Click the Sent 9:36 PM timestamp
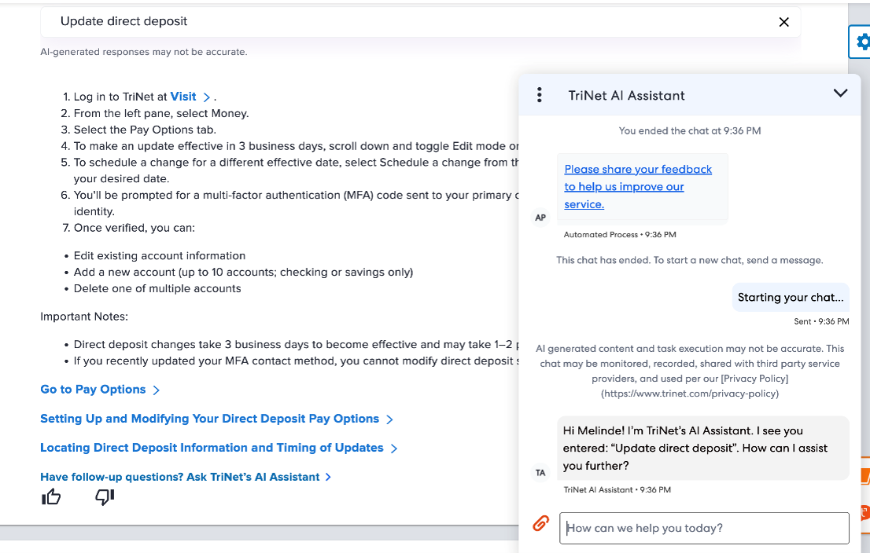The image size is (870, 553). 821,321
